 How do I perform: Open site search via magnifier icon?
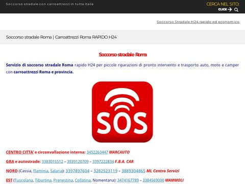236,10
